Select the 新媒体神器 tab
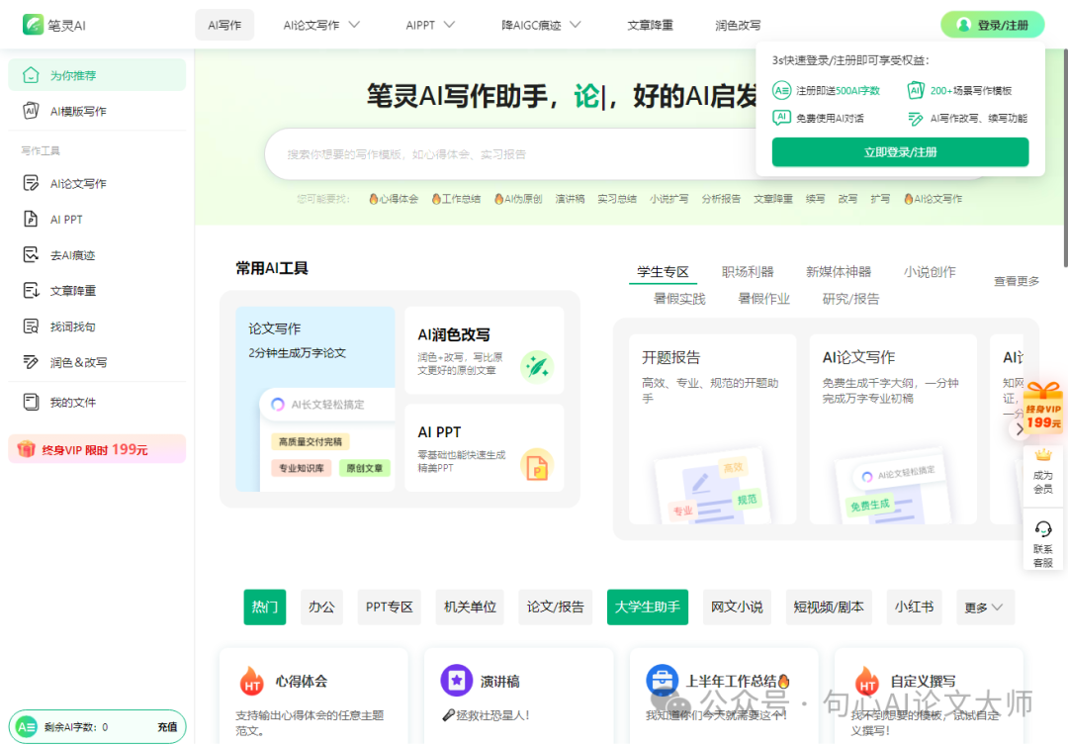 coord(839,272)
